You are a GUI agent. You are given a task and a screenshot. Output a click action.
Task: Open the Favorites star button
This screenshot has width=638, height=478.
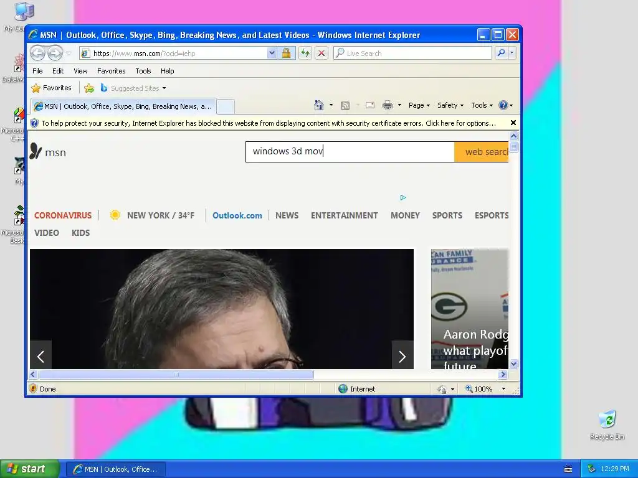(x=51, y=88)
